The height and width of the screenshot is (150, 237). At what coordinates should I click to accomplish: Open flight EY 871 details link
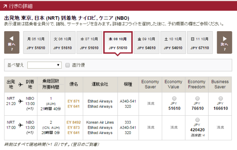pyautogui.click(x=74, y=101)
